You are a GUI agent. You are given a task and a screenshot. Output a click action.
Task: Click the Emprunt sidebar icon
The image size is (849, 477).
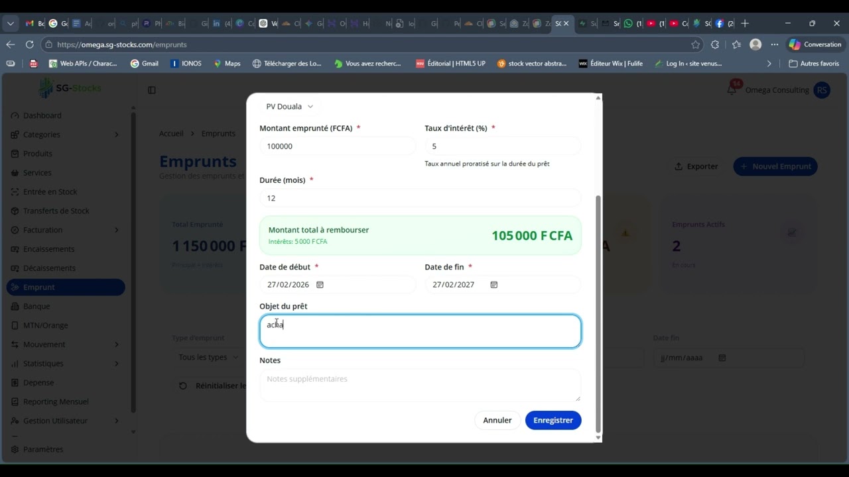(15, 288)
